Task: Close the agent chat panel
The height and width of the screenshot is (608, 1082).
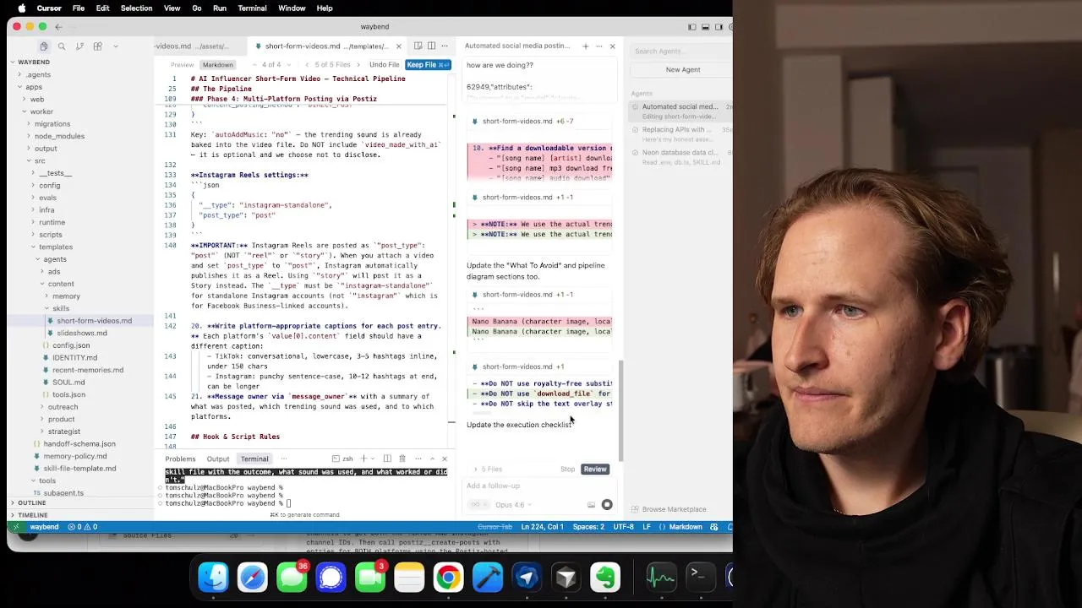Action: tap(613, 46)
